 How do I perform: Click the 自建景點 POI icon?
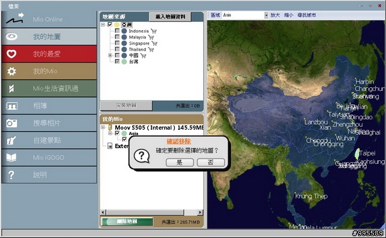(11, 140)
